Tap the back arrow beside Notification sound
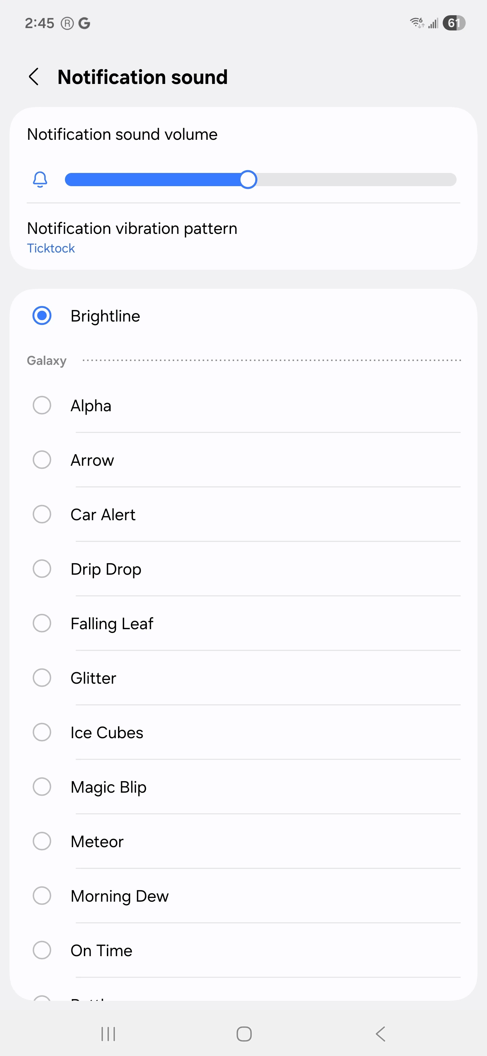Image resolution: width=487 pixels, height=1056 pixels. [34, 76]
